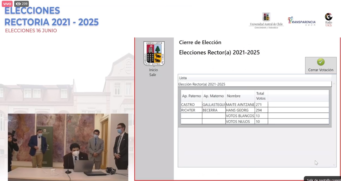The image size is (341, 181).
Task: Click the ELECCIONES 16 JUNIO subtitle
Action: pyautogui.click(x=31, y=31)
